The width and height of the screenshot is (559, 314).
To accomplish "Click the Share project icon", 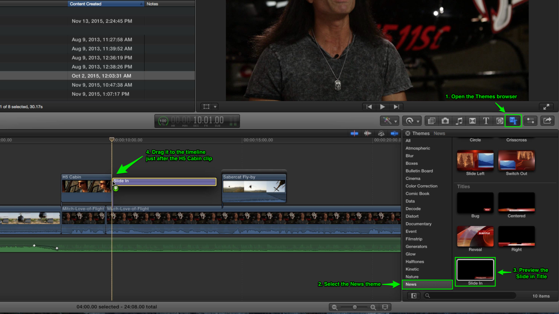I will pyautogui.click(x=547, y=121).
